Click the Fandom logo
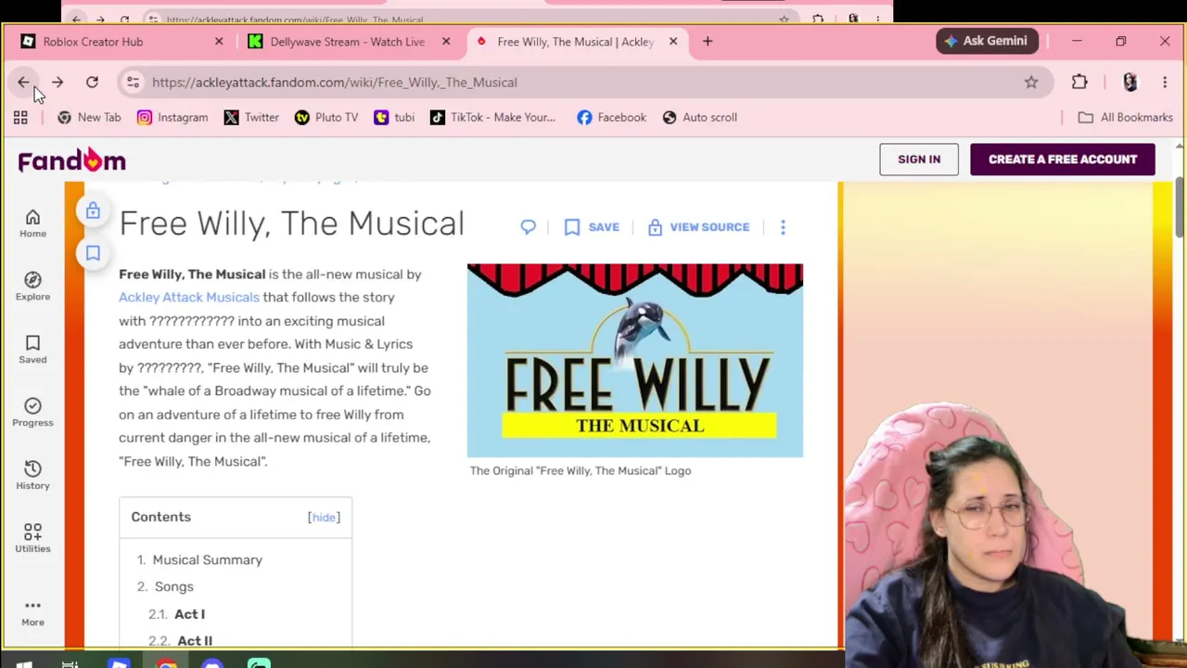This screenshot has width=1187, height=668. point(71,161)
